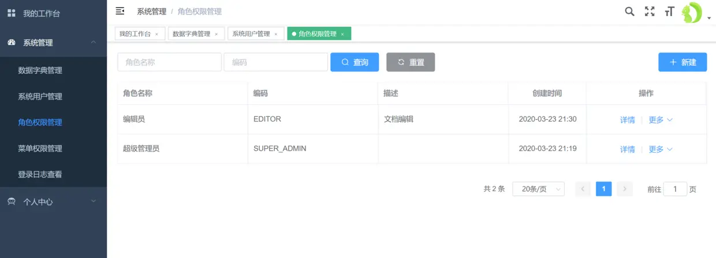The height and width of the screenshot is (258, 716).
Task: Open the dropdown caret beside the avatar
Action: click(x=709, y=18)
